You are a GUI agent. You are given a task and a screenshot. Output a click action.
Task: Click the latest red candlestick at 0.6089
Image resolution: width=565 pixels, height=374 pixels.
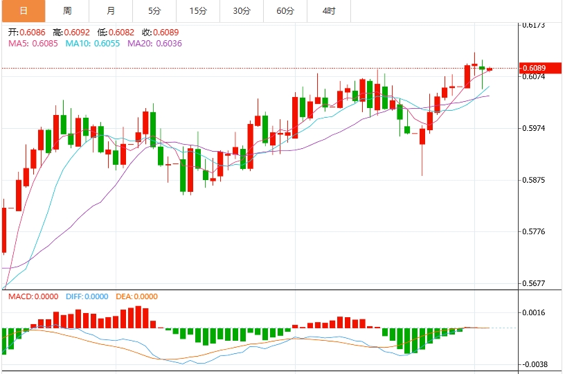tap(490, 69)
